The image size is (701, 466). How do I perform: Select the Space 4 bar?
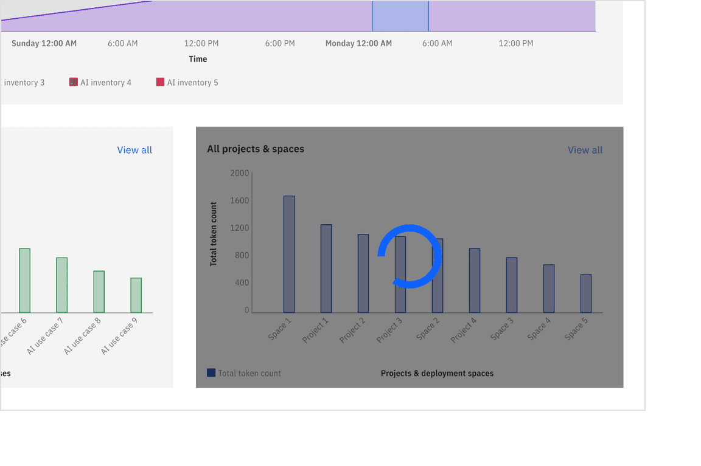[x=549, y=289]
